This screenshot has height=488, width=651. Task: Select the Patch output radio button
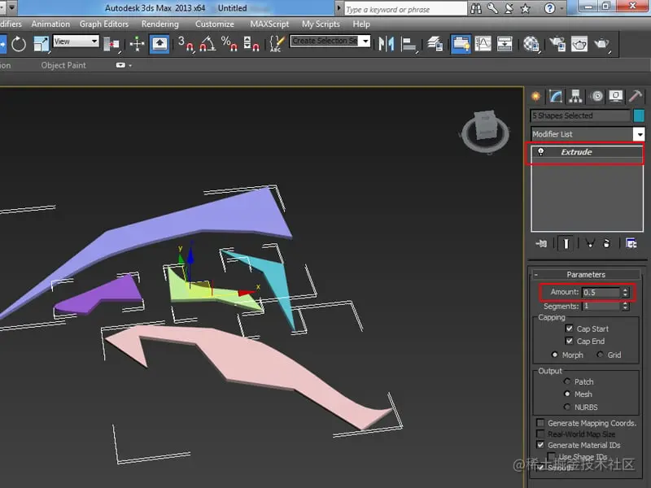point(567,381)
